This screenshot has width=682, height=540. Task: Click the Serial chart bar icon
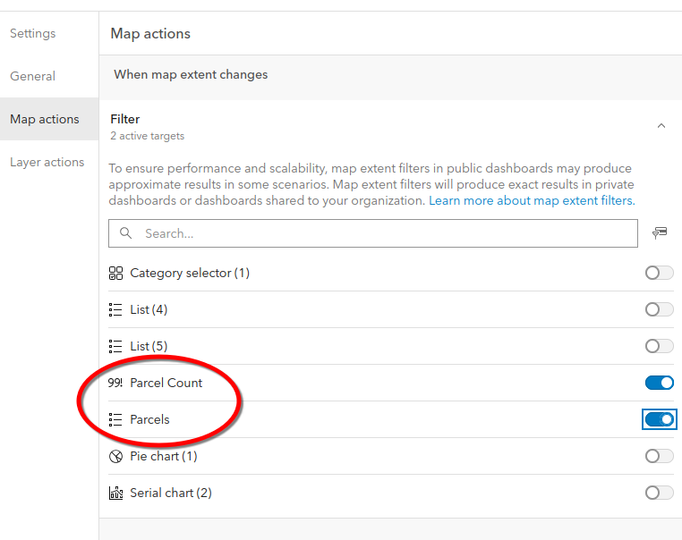pos(115,493)
